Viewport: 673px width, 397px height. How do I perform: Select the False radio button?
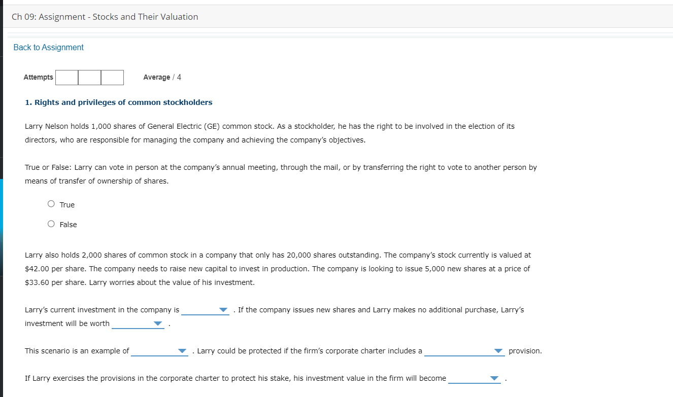(x=51, y=224)
